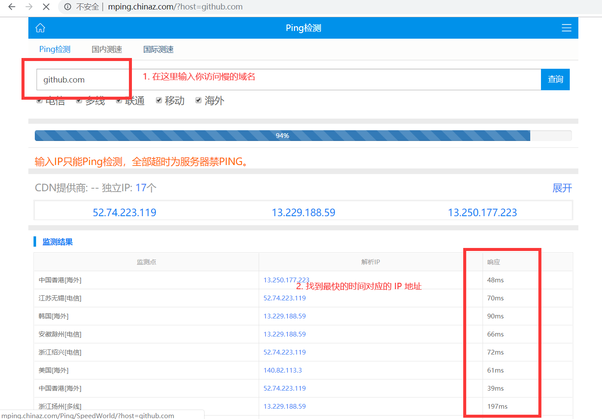Click the site security info icon
Viewport: 602px width, 419px height.
pos(68,7)
